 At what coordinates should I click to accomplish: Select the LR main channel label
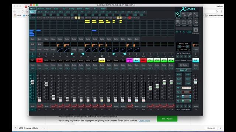click(x=195, y=60)
